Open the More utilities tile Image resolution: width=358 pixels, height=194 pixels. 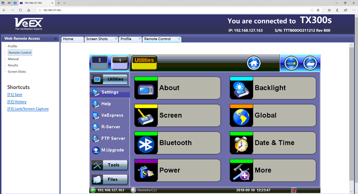[x=273, y=170]
